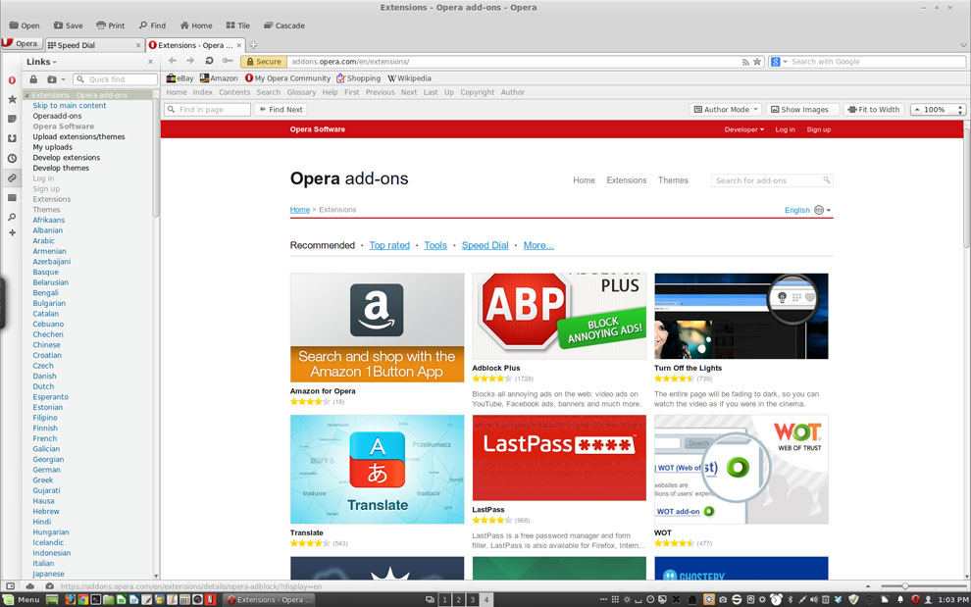
Task: Switch to the Speed Dial tab
Action: (x=94, y=45)
